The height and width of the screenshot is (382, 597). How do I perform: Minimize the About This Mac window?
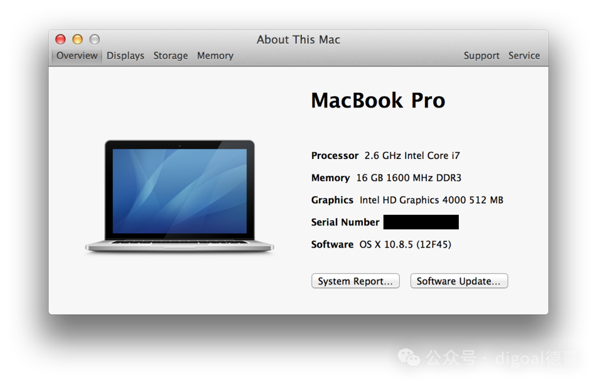[78, 39]
